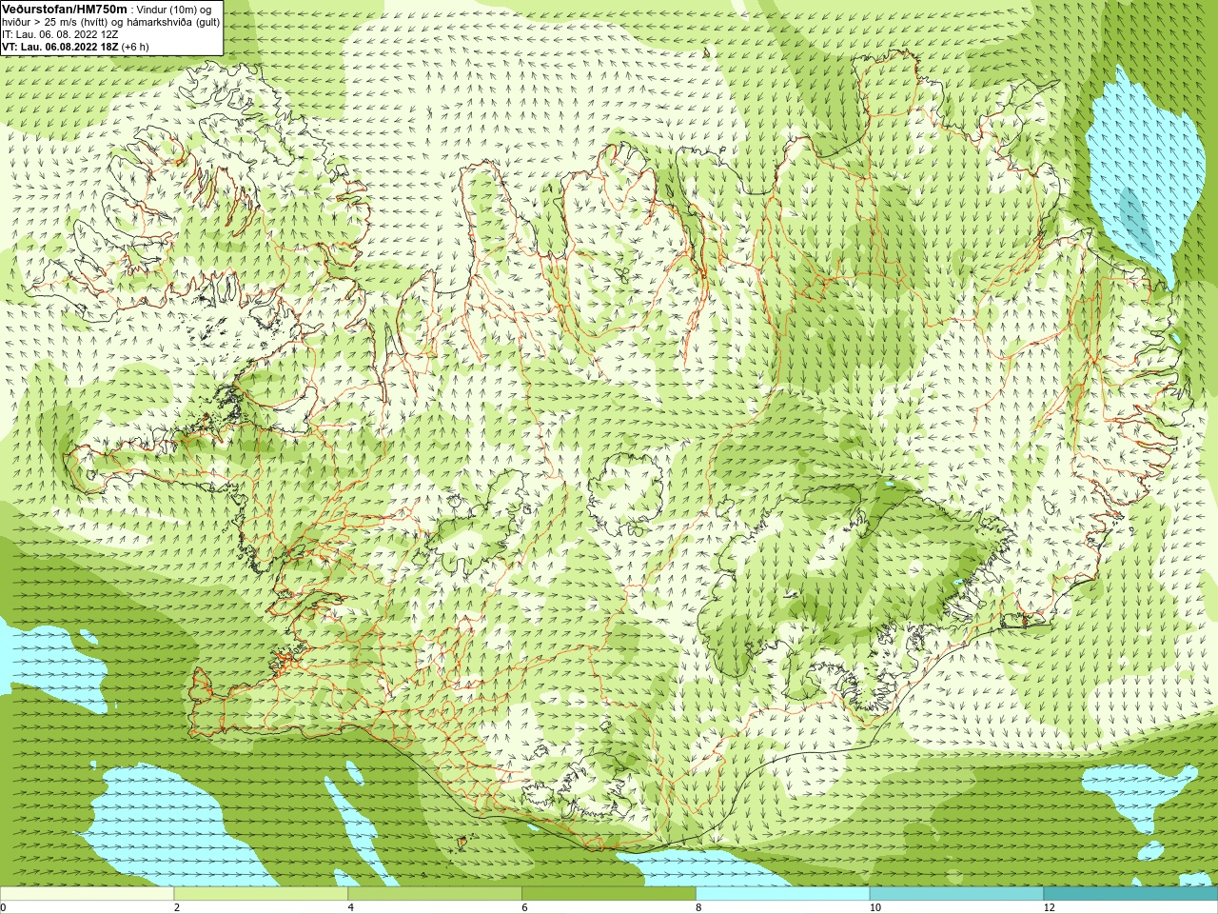The height and width of the screenshot is (914, 1218).
Task: Click the 2–4 m/s light green legend swatch
Action: tap(261, 894)
